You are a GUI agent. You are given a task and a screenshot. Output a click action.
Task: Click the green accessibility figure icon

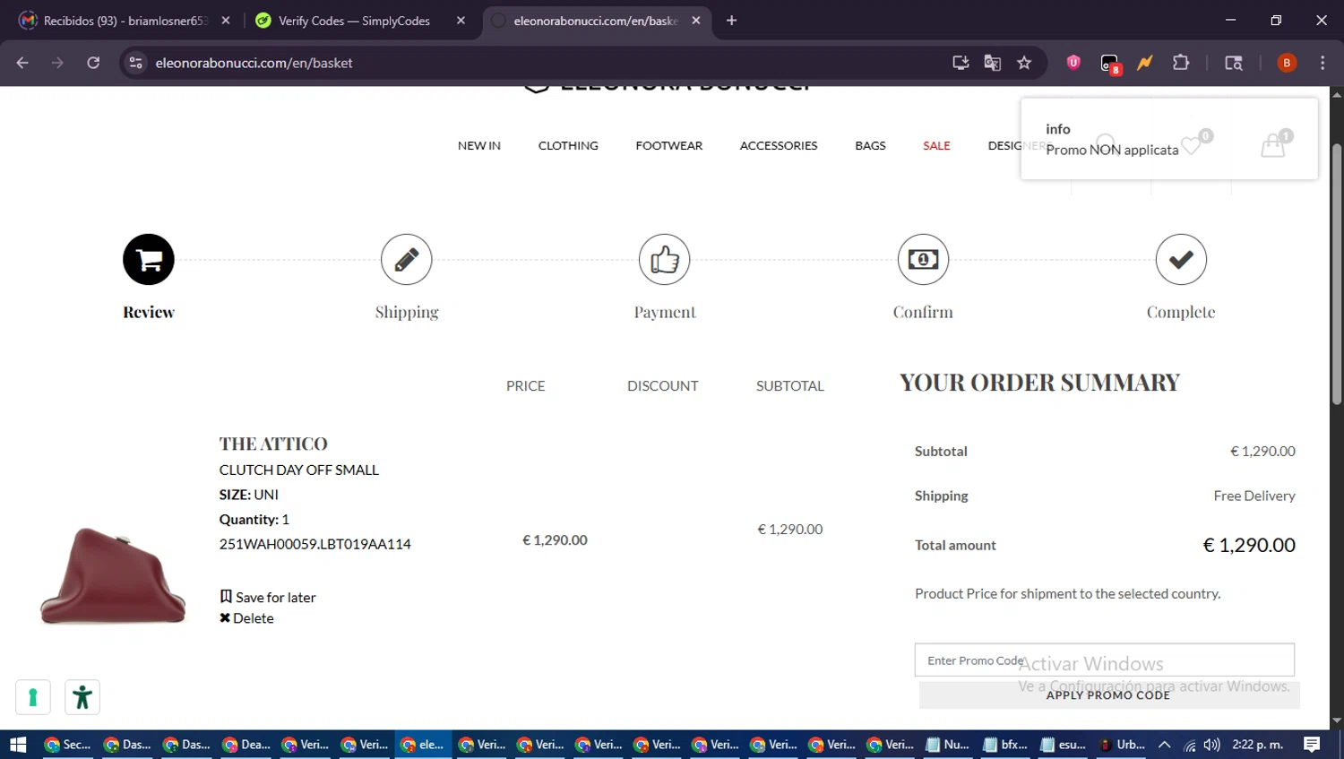tap(82, 697)
